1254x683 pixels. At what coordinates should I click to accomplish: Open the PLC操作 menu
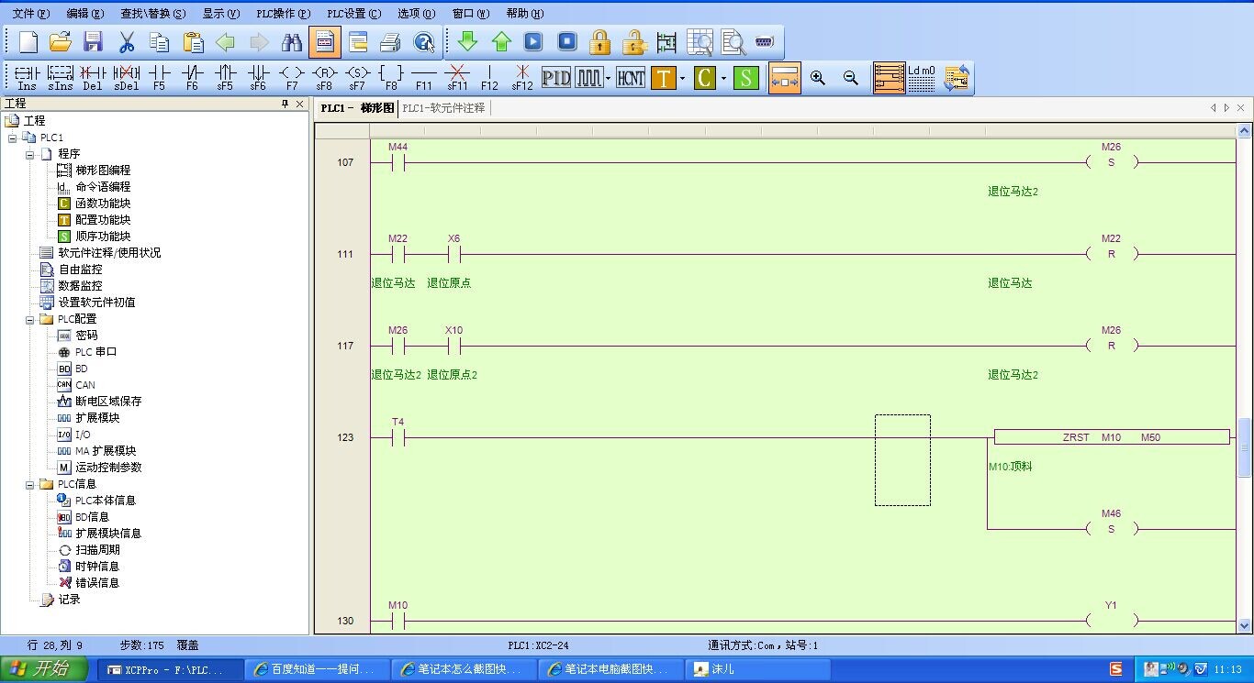283,14
